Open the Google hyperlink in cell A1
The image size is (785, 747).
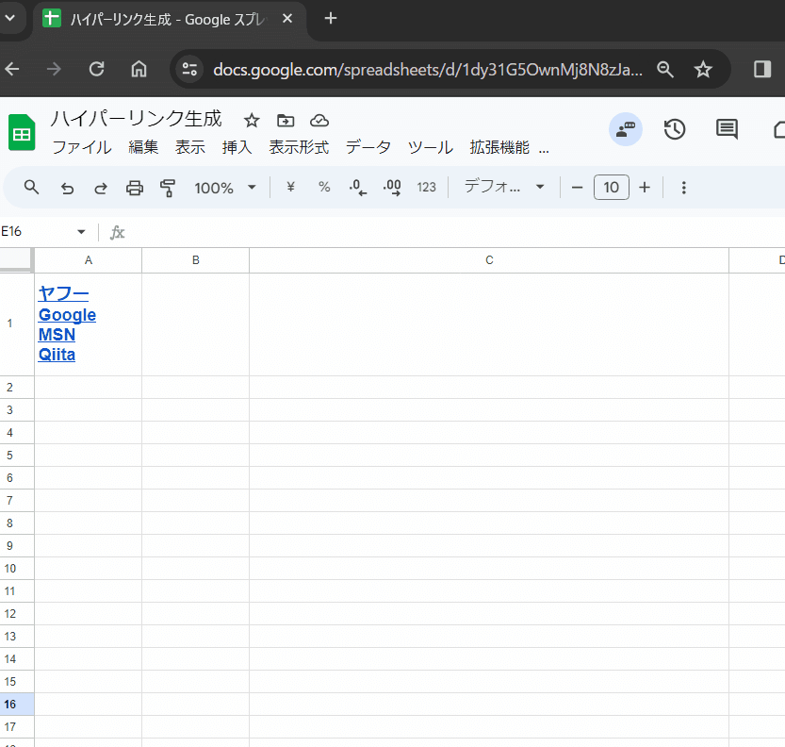67,315
